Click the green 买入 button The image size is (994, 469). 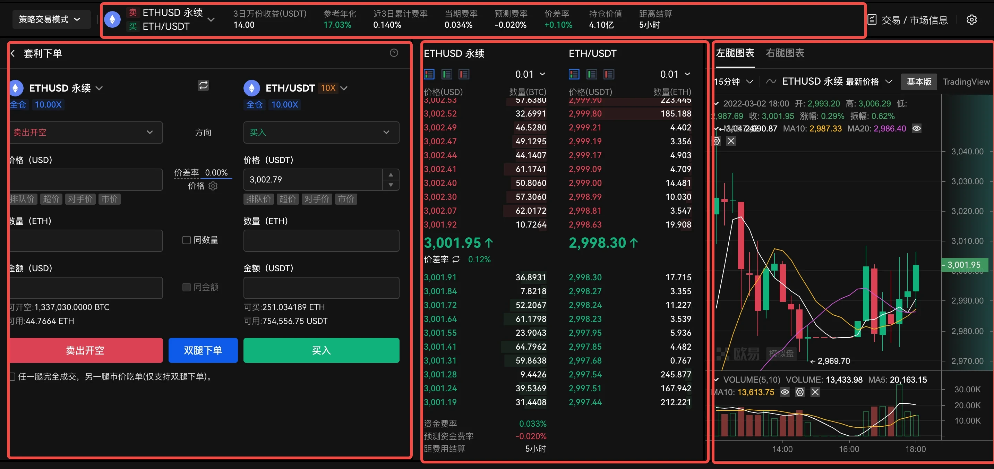coord(321,350)
